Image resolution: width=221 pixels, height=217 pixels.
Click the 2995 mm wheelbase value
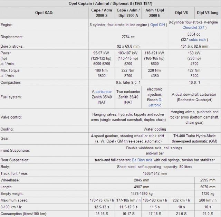coord(208,180)
